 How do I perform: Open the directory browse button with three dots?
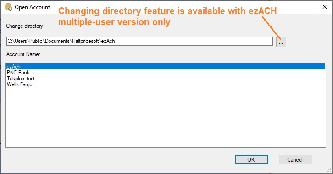coord(281,42)
